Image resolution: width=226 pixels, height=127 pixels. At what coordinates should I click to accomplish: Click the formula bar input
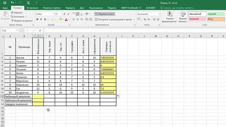pos(135,30)
